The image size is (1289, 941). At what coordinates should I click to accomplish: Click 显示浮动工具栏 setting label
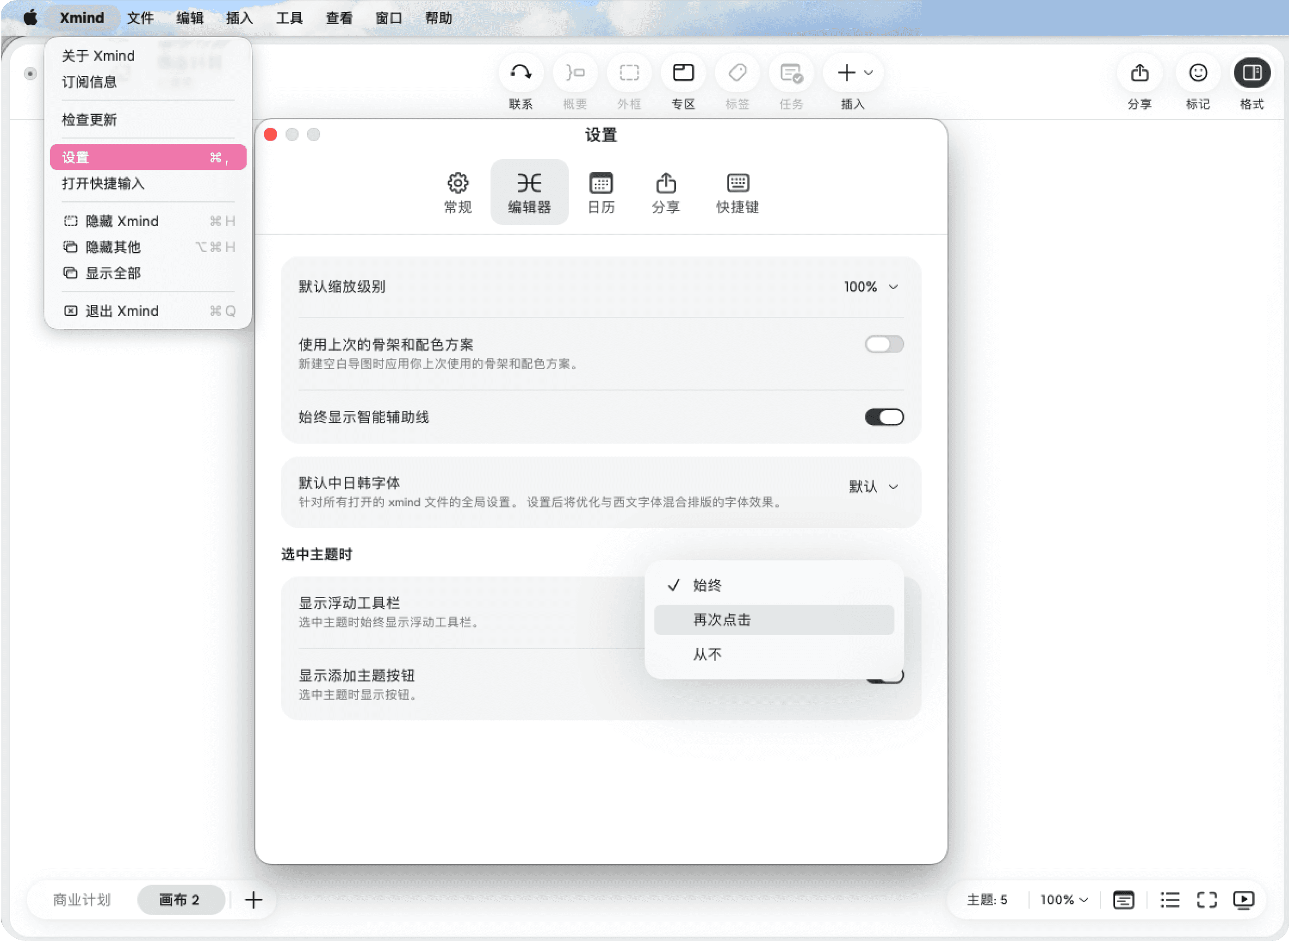click(349, 603)
